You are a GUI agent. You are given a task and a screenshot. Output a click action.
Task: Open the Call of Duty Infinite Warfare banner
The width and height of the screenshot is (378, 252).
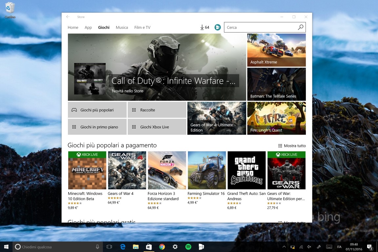(157, 67)
